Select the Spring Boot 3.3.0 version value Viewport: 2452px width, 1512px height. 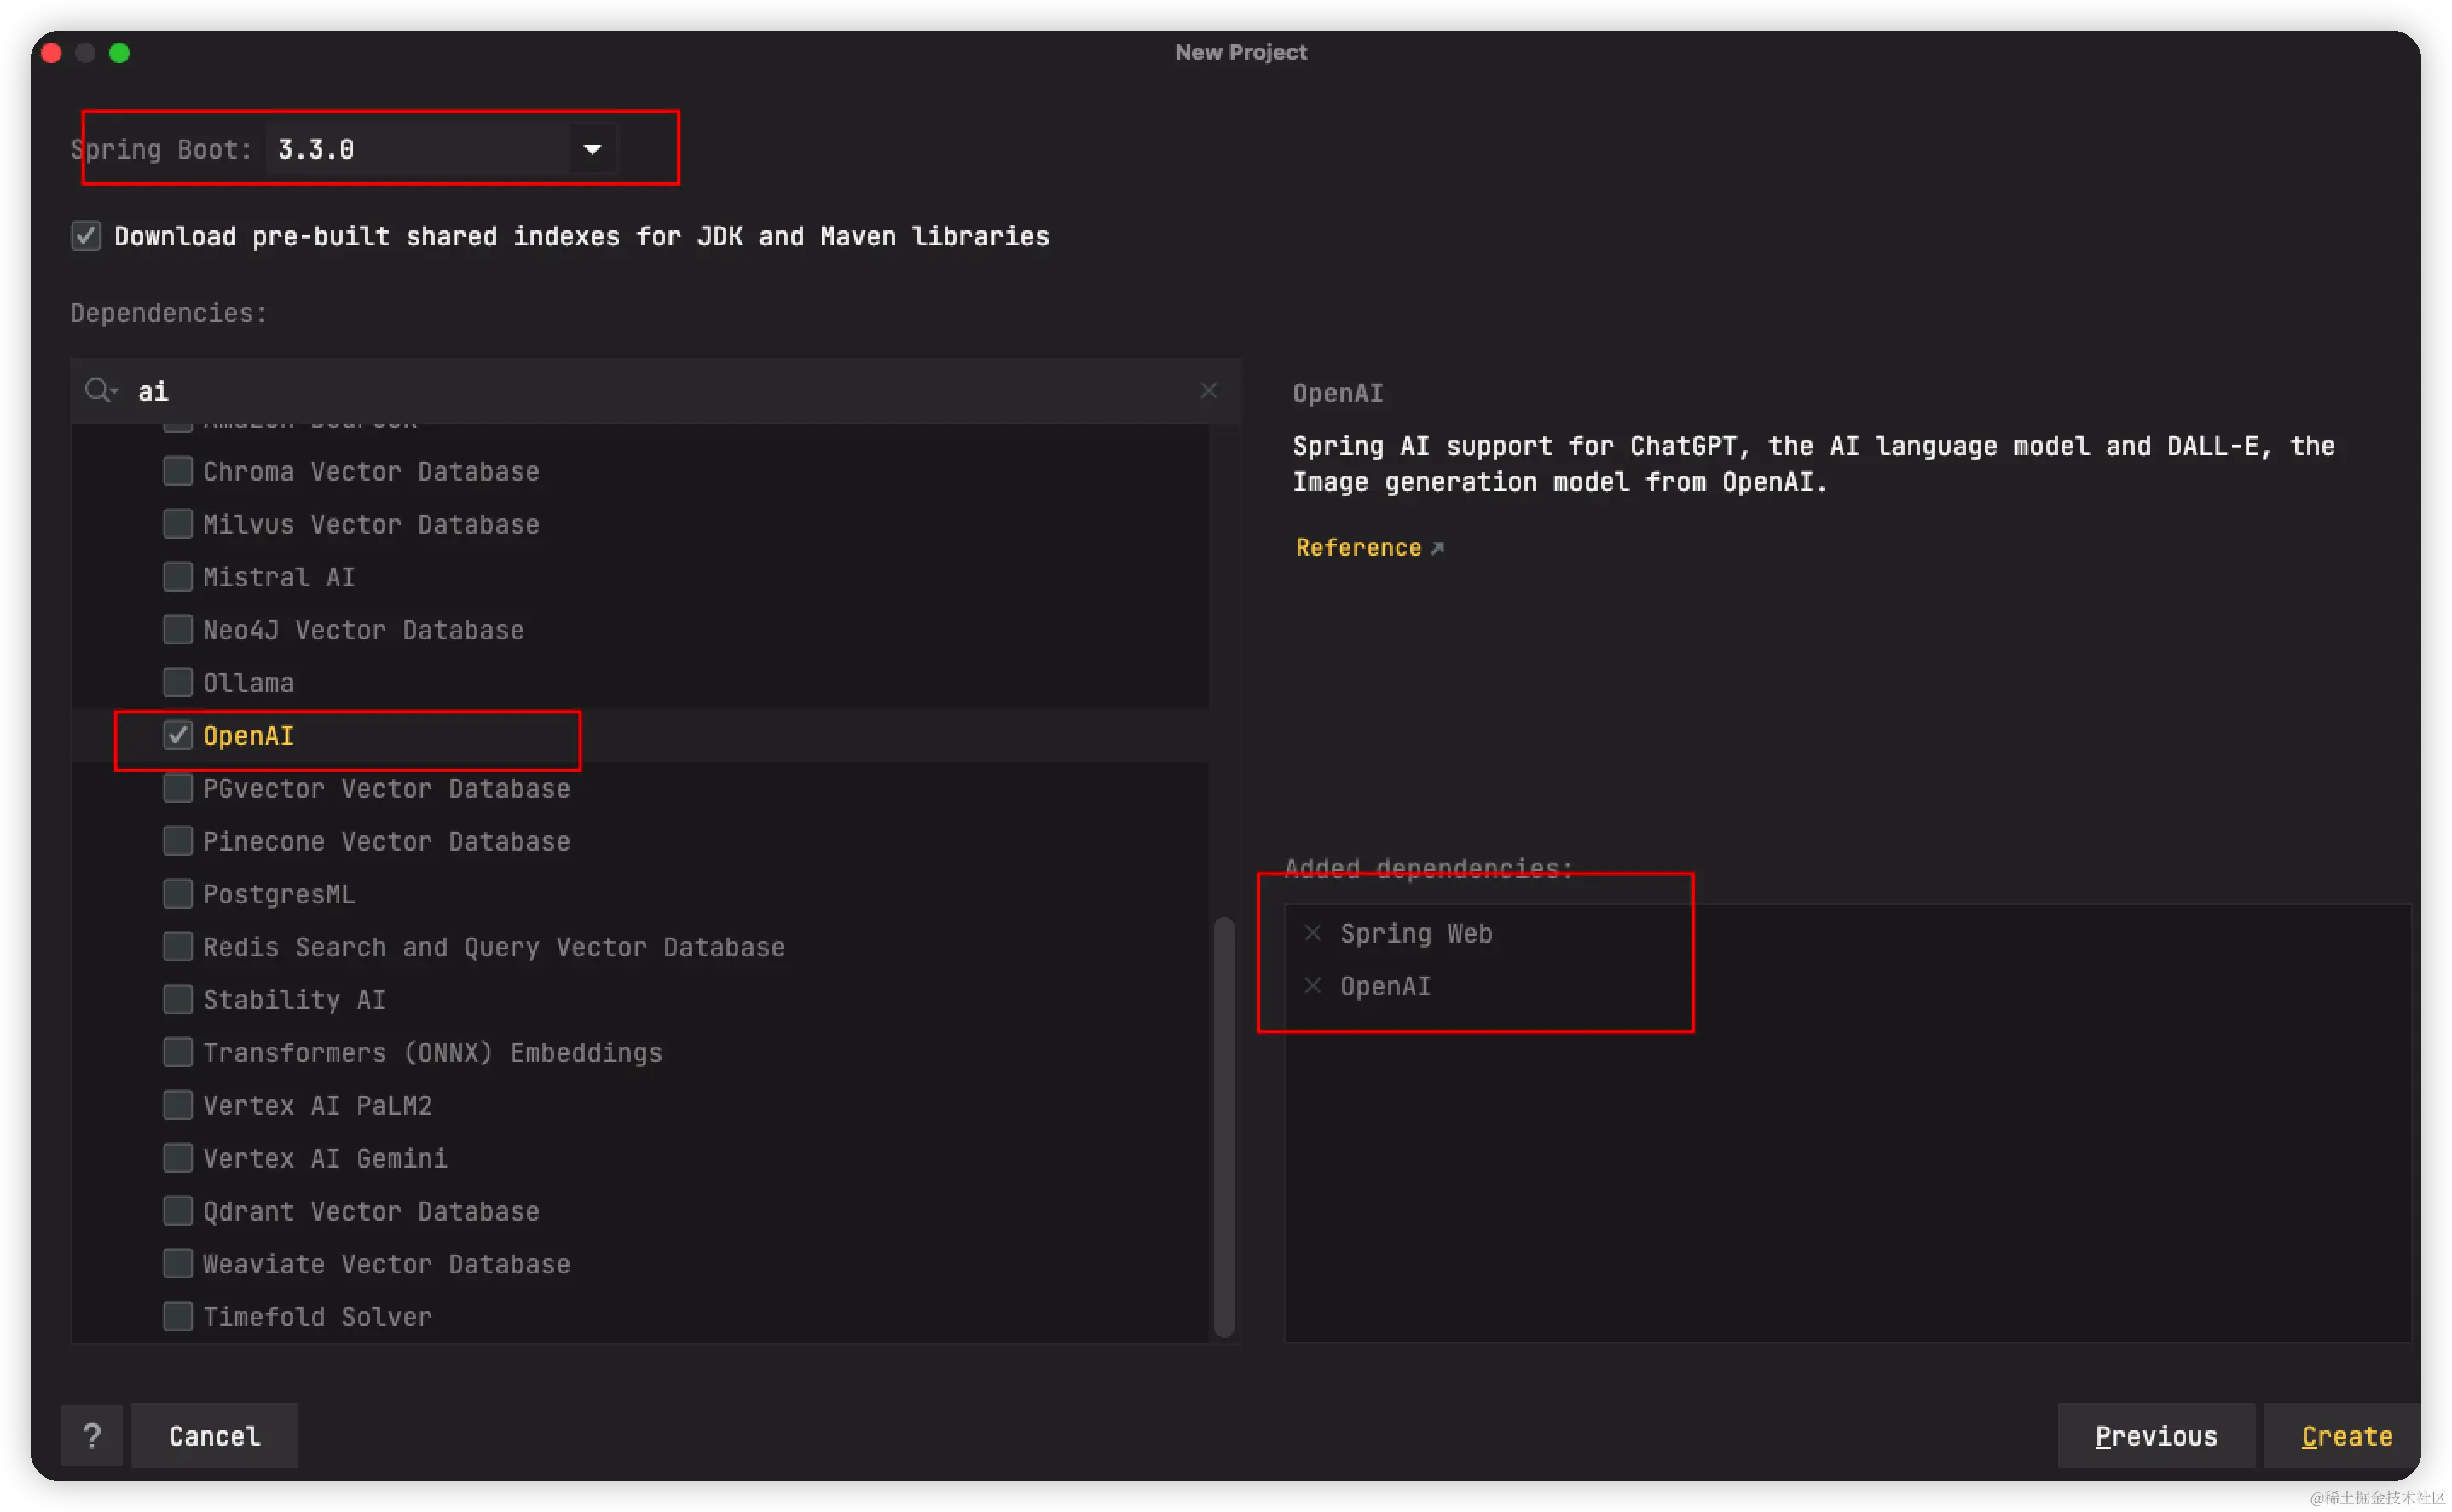click(x=316, y=149)
